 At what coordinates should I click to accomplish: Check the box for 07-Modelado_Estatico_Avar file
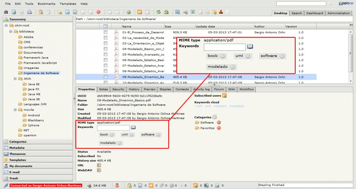pos(106,66)
